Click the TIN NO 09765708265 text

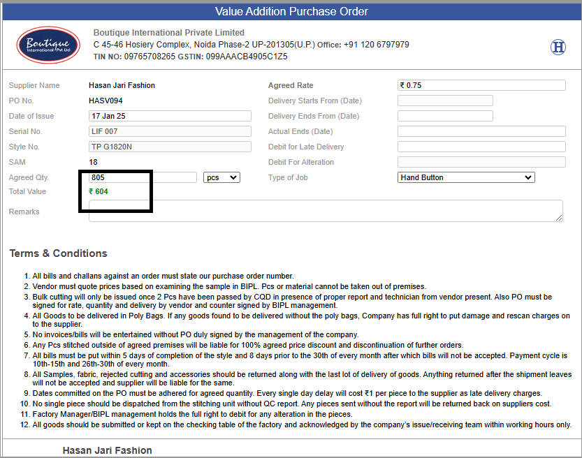tap(134, 57)
